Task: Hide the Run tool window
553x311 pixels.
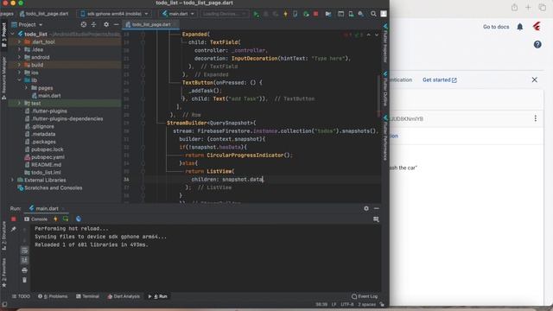Action: (377, 208)
